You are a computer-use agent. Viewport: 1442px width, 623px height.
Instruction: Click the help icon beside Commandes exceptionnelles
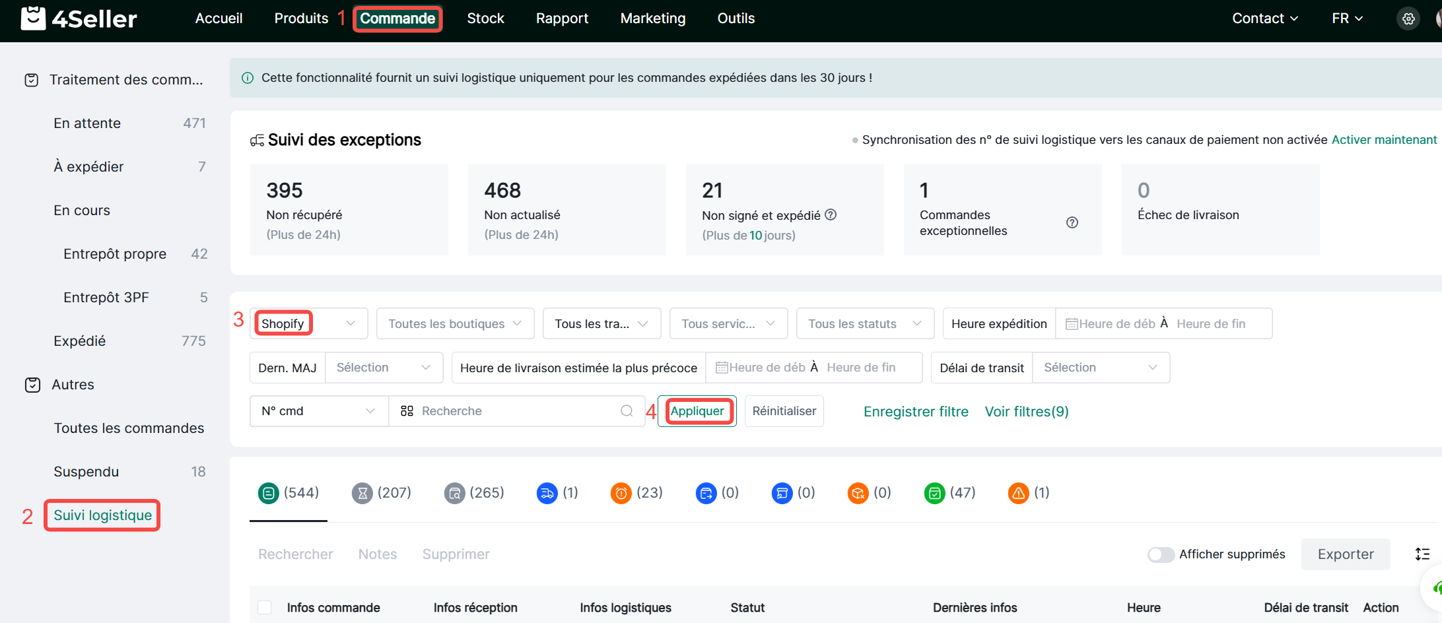pos(1072,222)
